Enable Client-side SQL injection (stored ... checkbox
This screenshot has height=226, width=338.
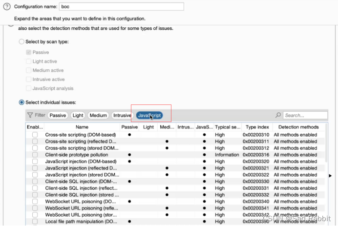tap(35, 195)
